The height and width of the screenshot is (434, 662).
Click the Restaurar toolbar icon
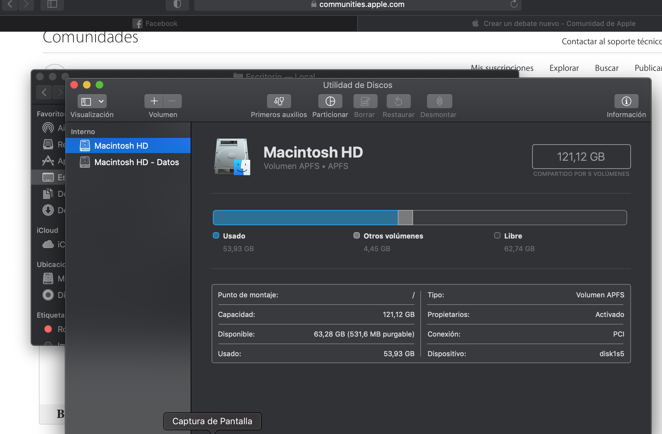[x=398, y=101]
